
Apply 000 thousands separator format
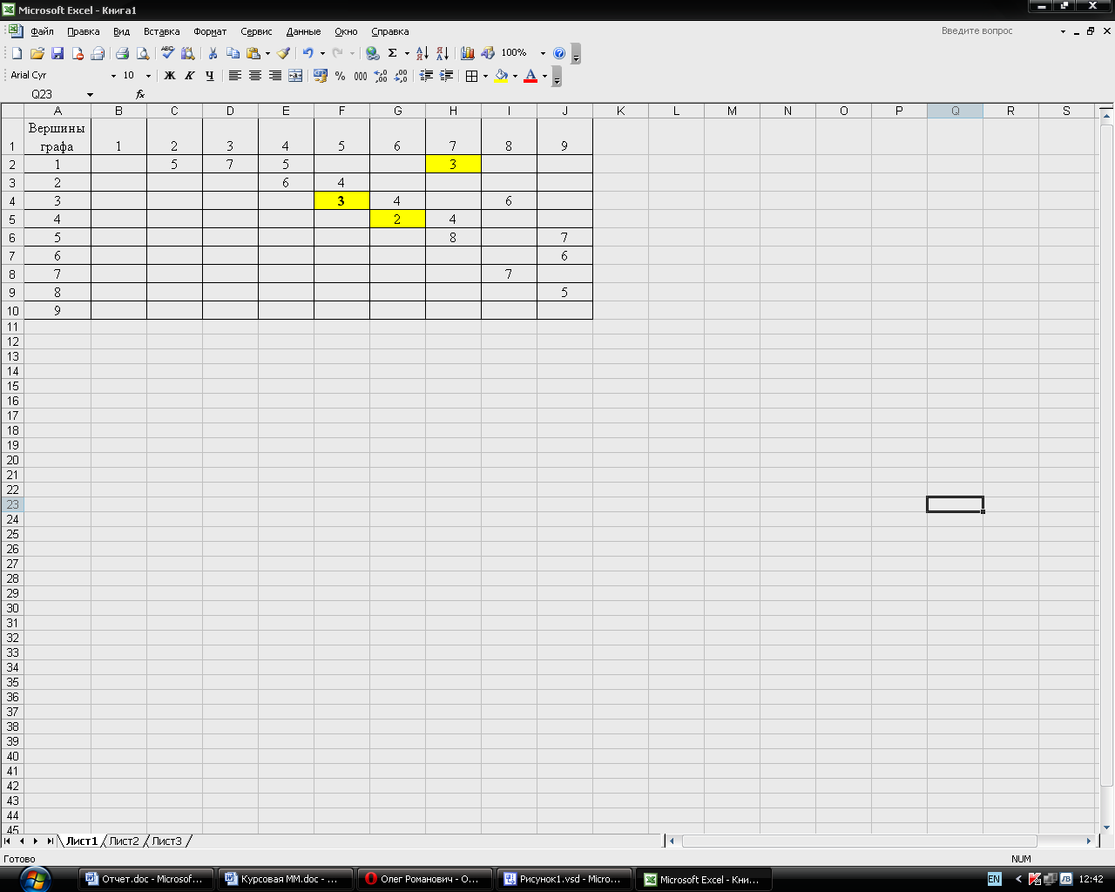360,76
